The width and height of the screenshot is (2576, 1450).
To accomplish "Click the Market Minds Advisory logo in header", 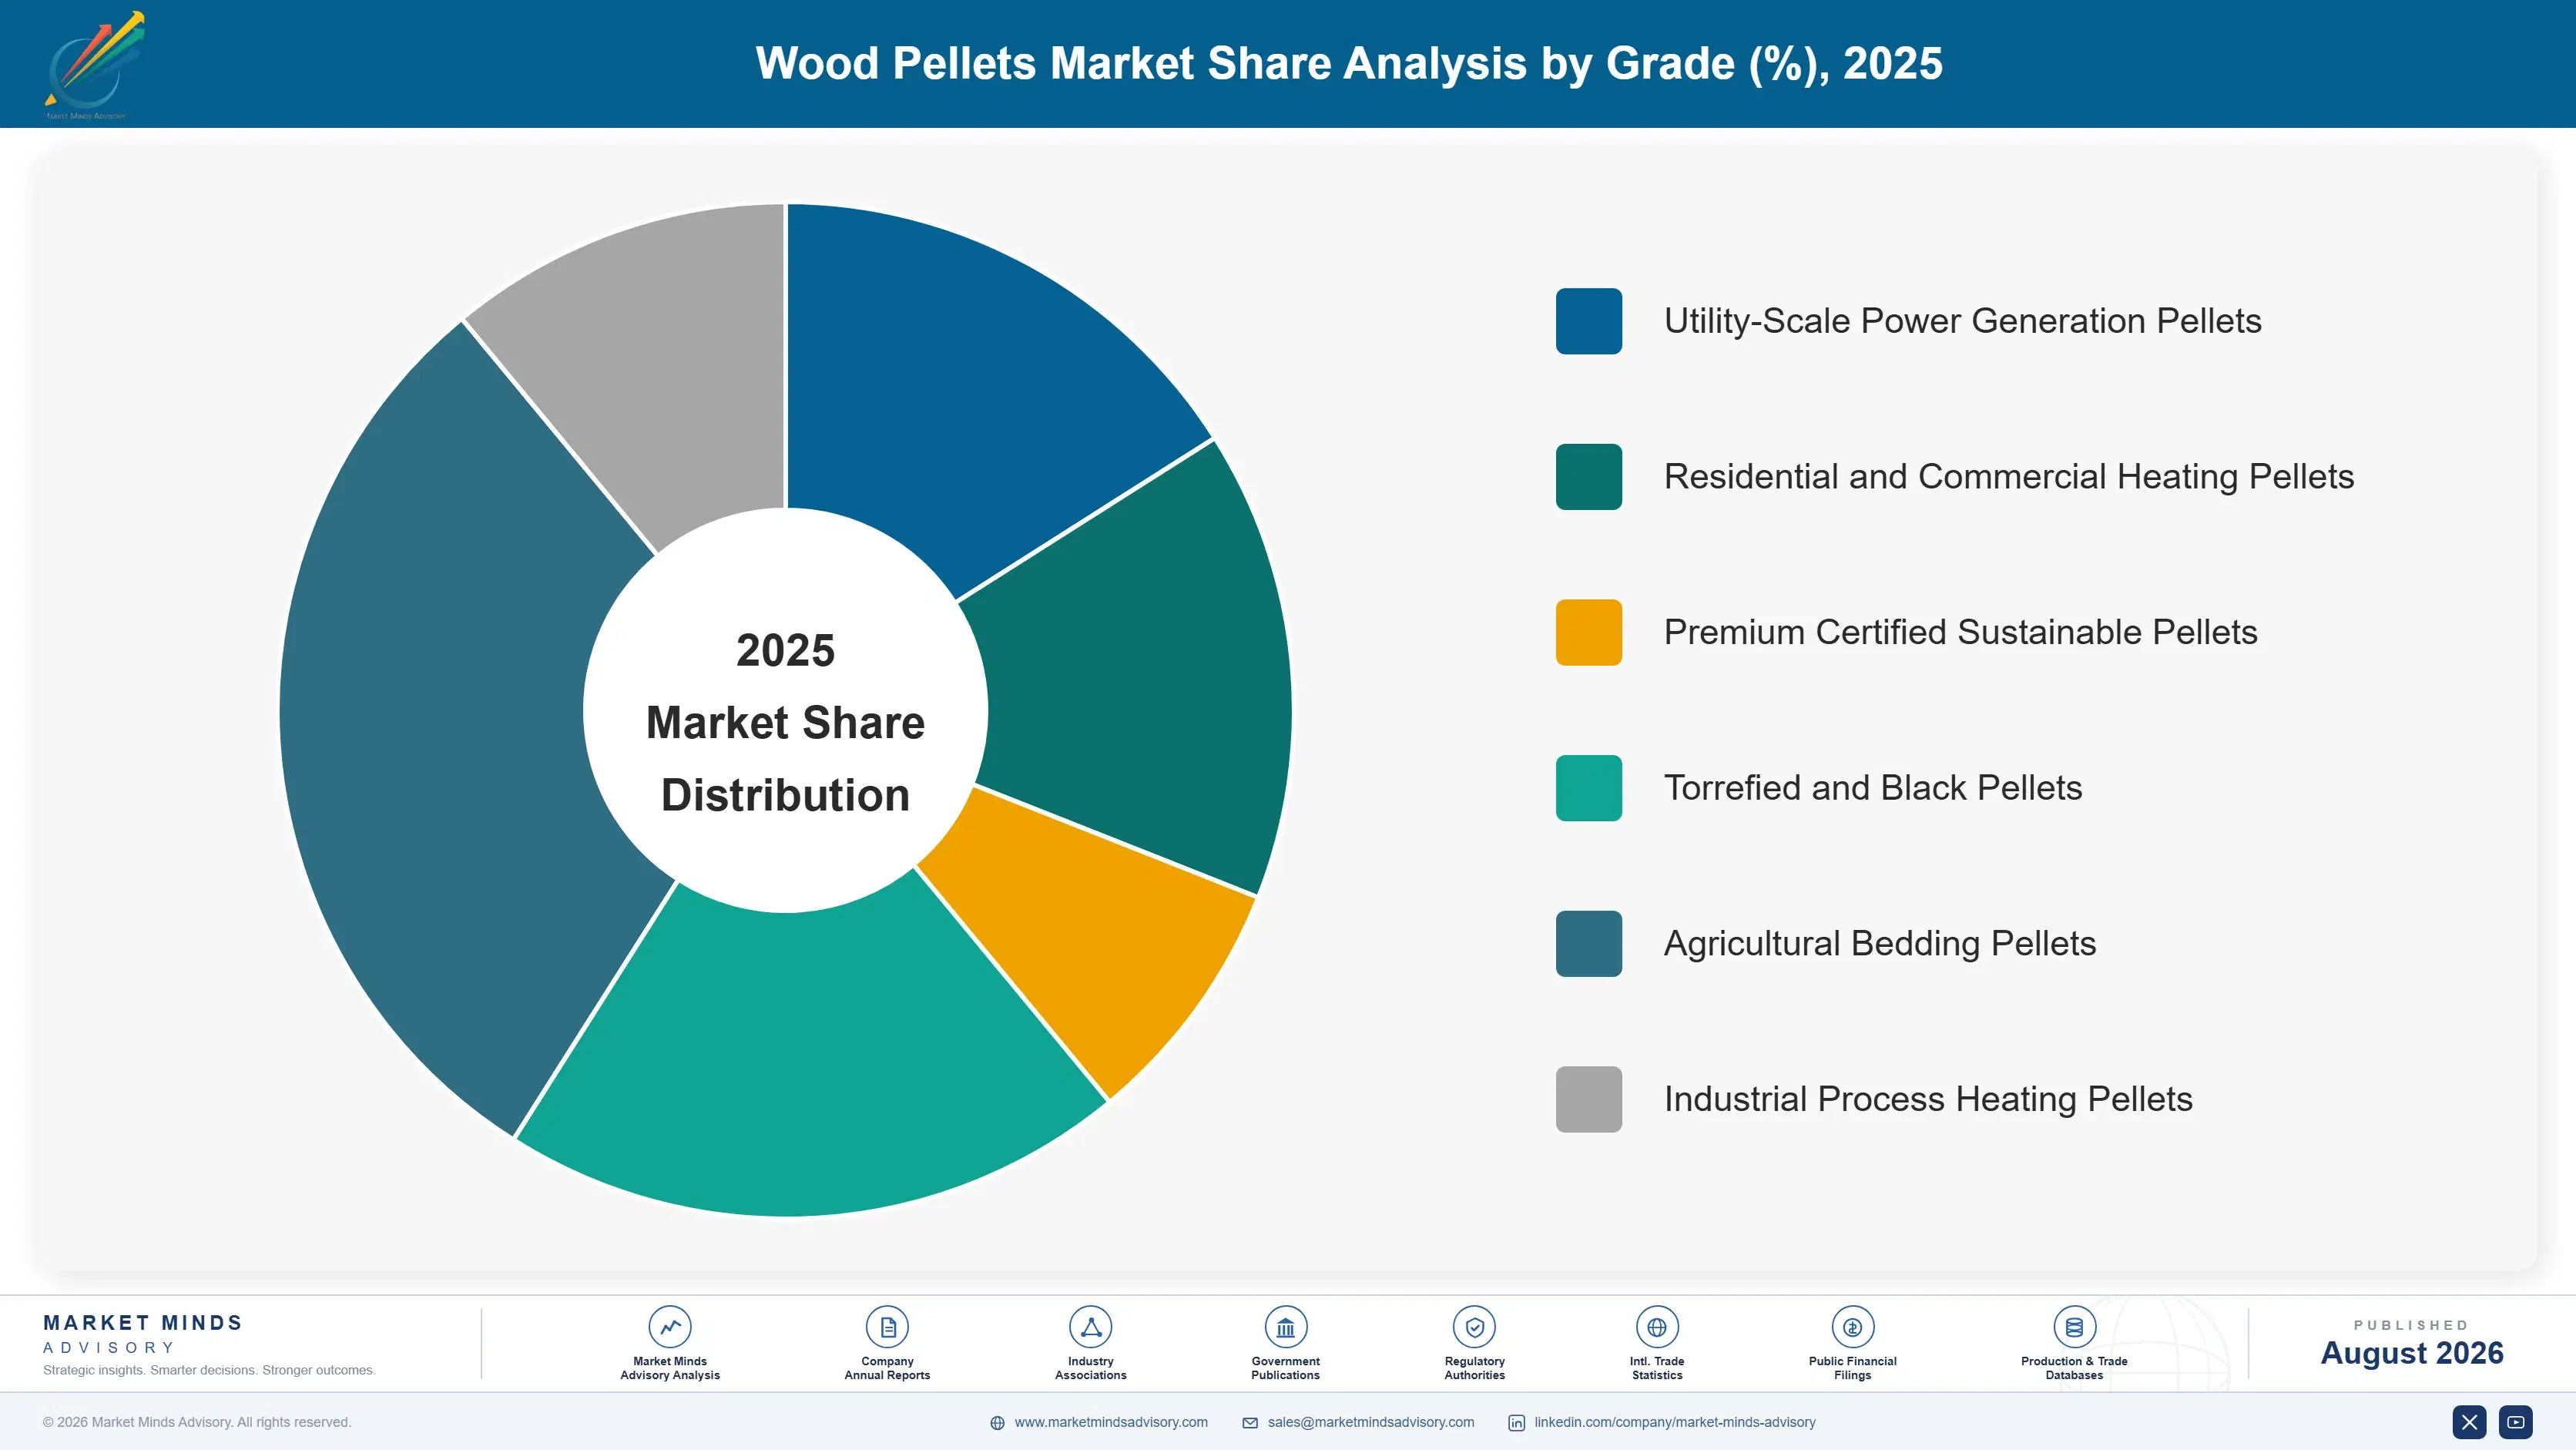I will (x=94, y=65).
